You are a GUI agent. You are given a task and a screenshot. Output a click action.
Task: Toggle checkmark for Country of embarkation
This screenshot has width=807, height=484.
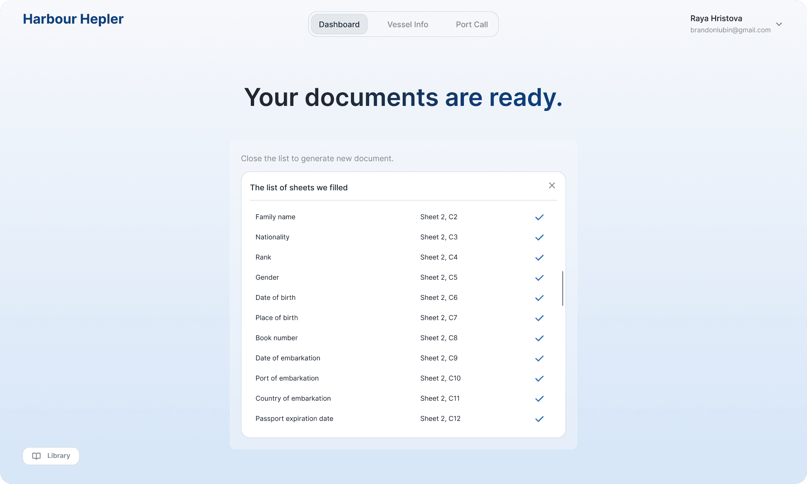tap(539, 398)
